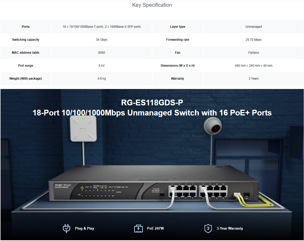
Task: Select the 36 Gbps value
Action: [x=102, y=40]
